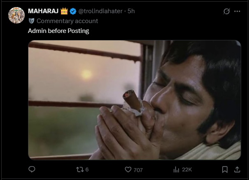Image resolution: width=249 pixels, height=180 pixels.
Task: Open the attached meme image
Action: (x=134, y=100)
